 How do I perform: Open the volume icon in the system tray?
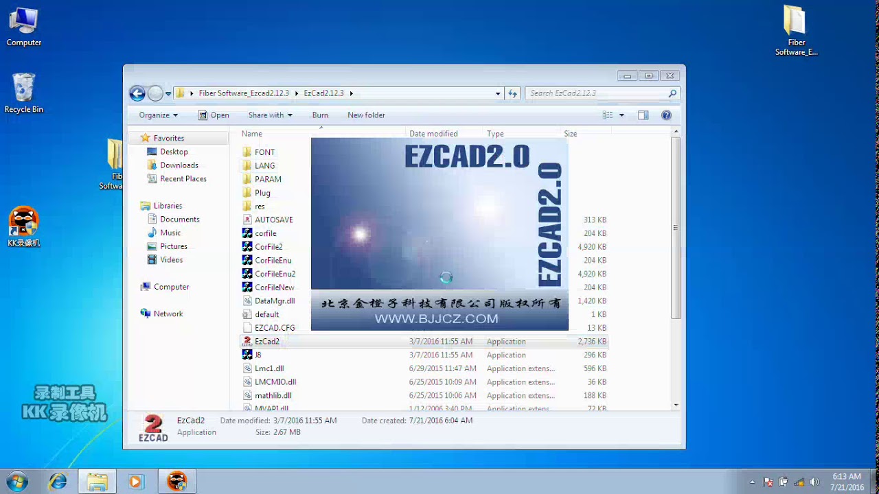click(816, 481)
